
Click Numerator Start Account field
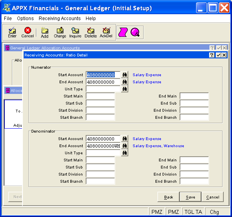point(103,75)
